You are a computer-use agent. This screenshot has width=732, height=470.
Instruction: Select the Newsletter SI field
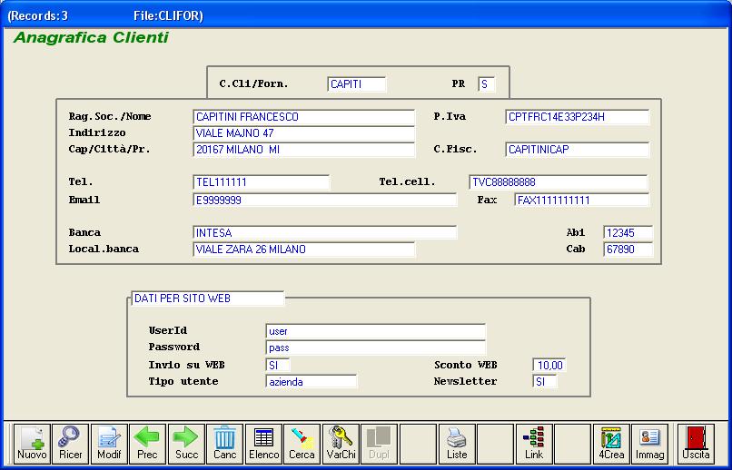point(545,382)
